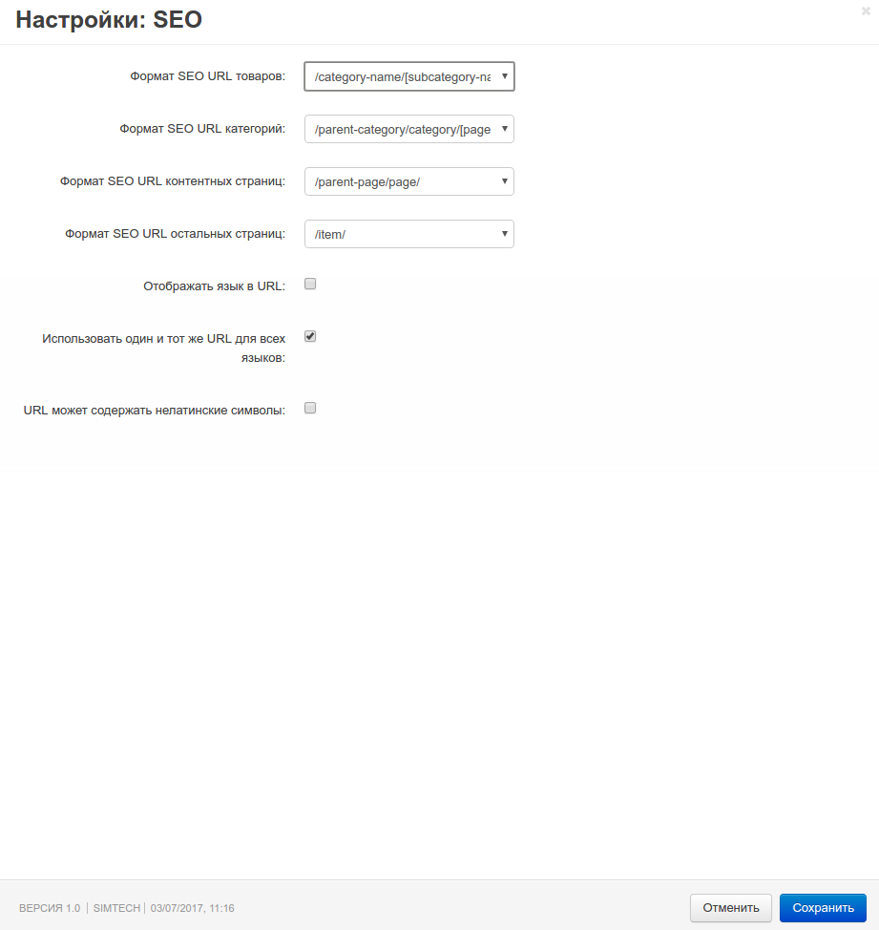This screenshot has height=930, width=879.
Task: Uncheck the same URL for all languages checkbox
Action: tap(310, 336)
